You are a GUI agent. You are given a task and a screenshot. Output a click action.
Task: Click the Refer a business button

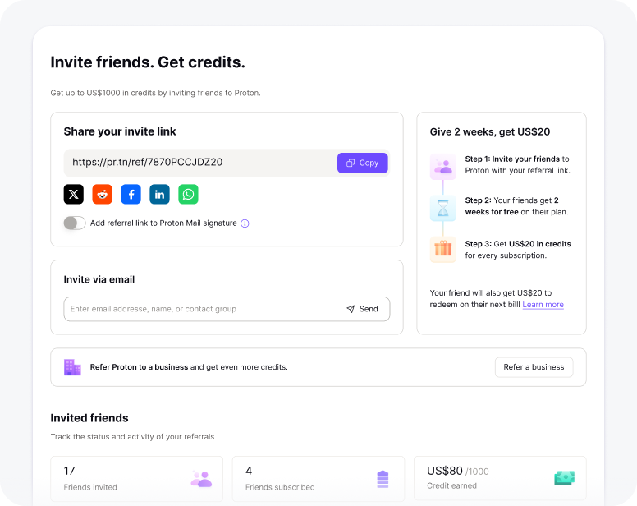(534, 367)
